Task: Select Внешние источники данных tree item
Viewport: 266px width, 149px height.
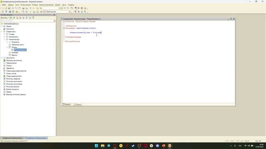Action: tap(16, 95)
